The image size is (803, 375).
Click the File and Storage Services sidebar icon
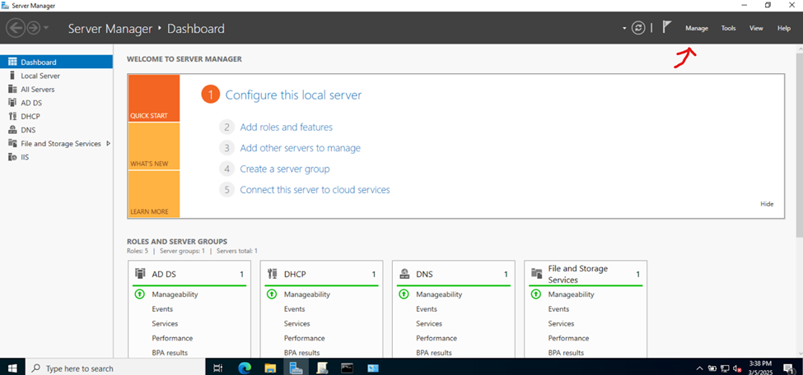(13, 144)
